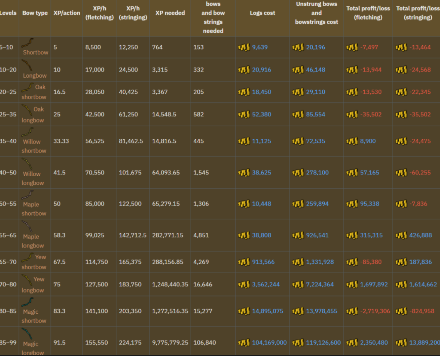Click the Longbow item icon
This screenshot has width=440, height=356.
(x=27, y=65)
